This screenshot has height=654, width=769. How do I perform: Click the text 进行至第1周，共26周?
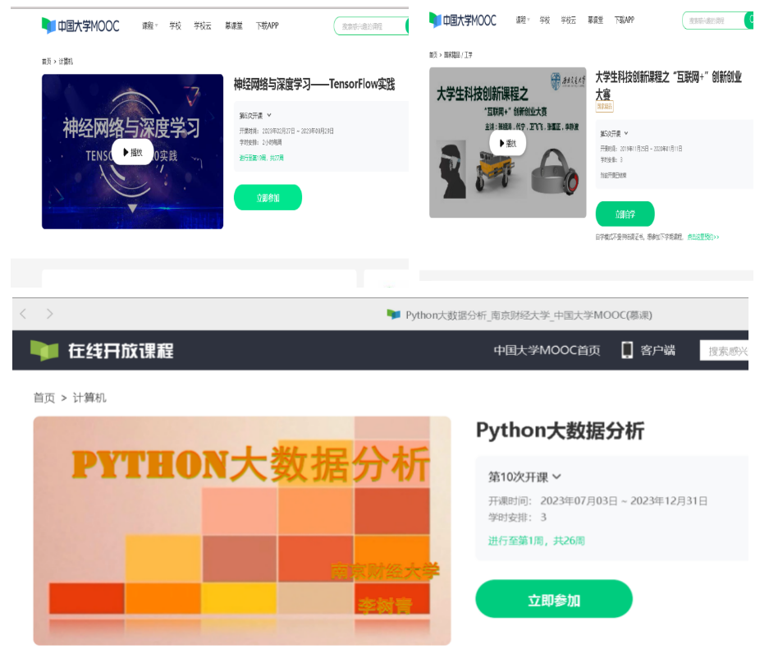pos(537,541)
